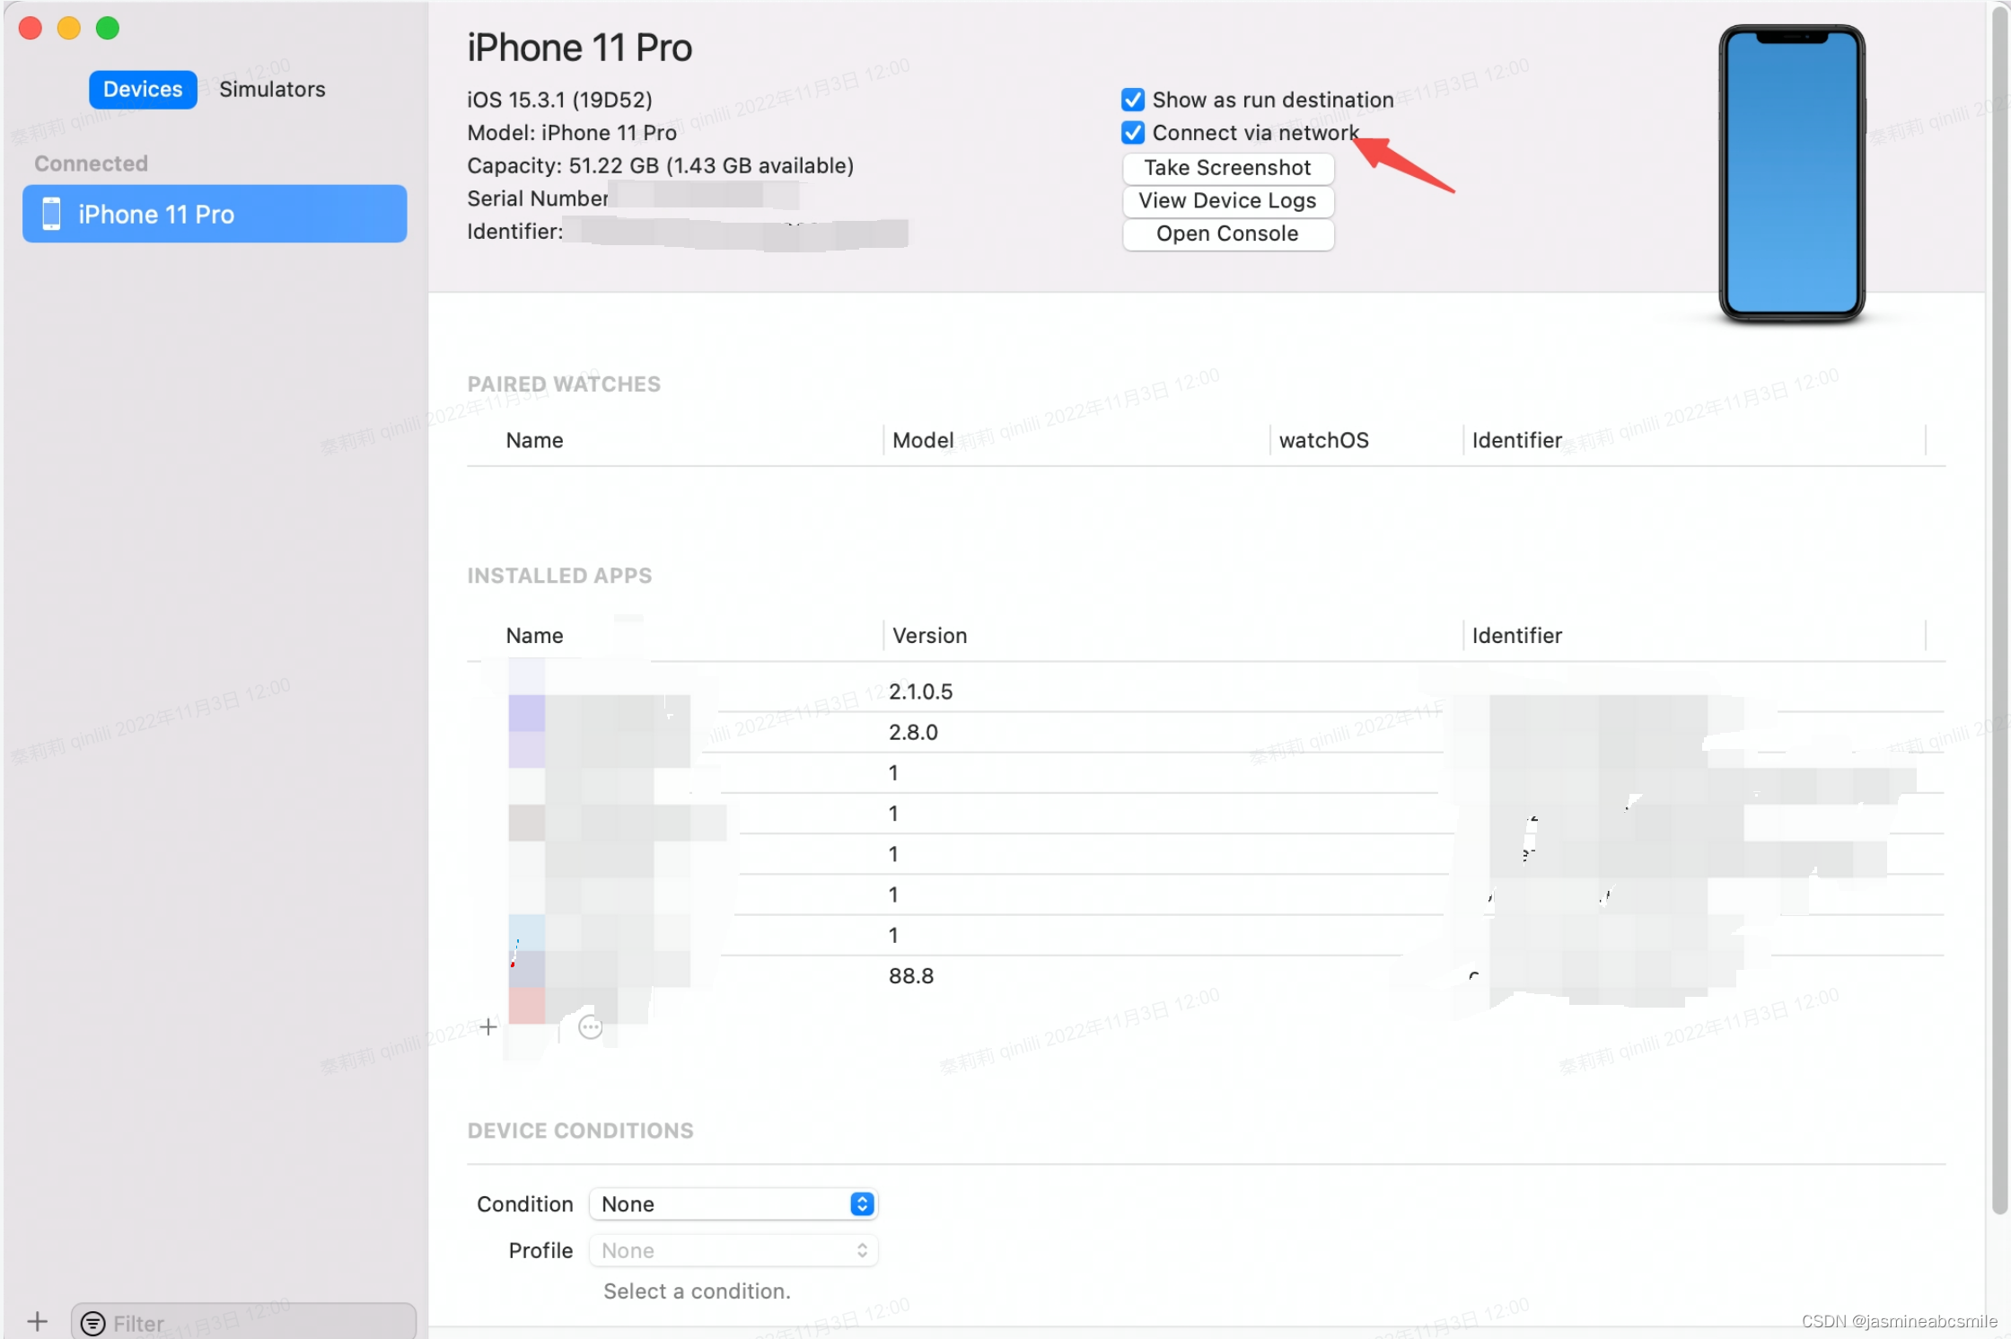Add an installed app with plus icon
The width and height of the screenshot is (2011, 1339).
(x=488, y=1026)
